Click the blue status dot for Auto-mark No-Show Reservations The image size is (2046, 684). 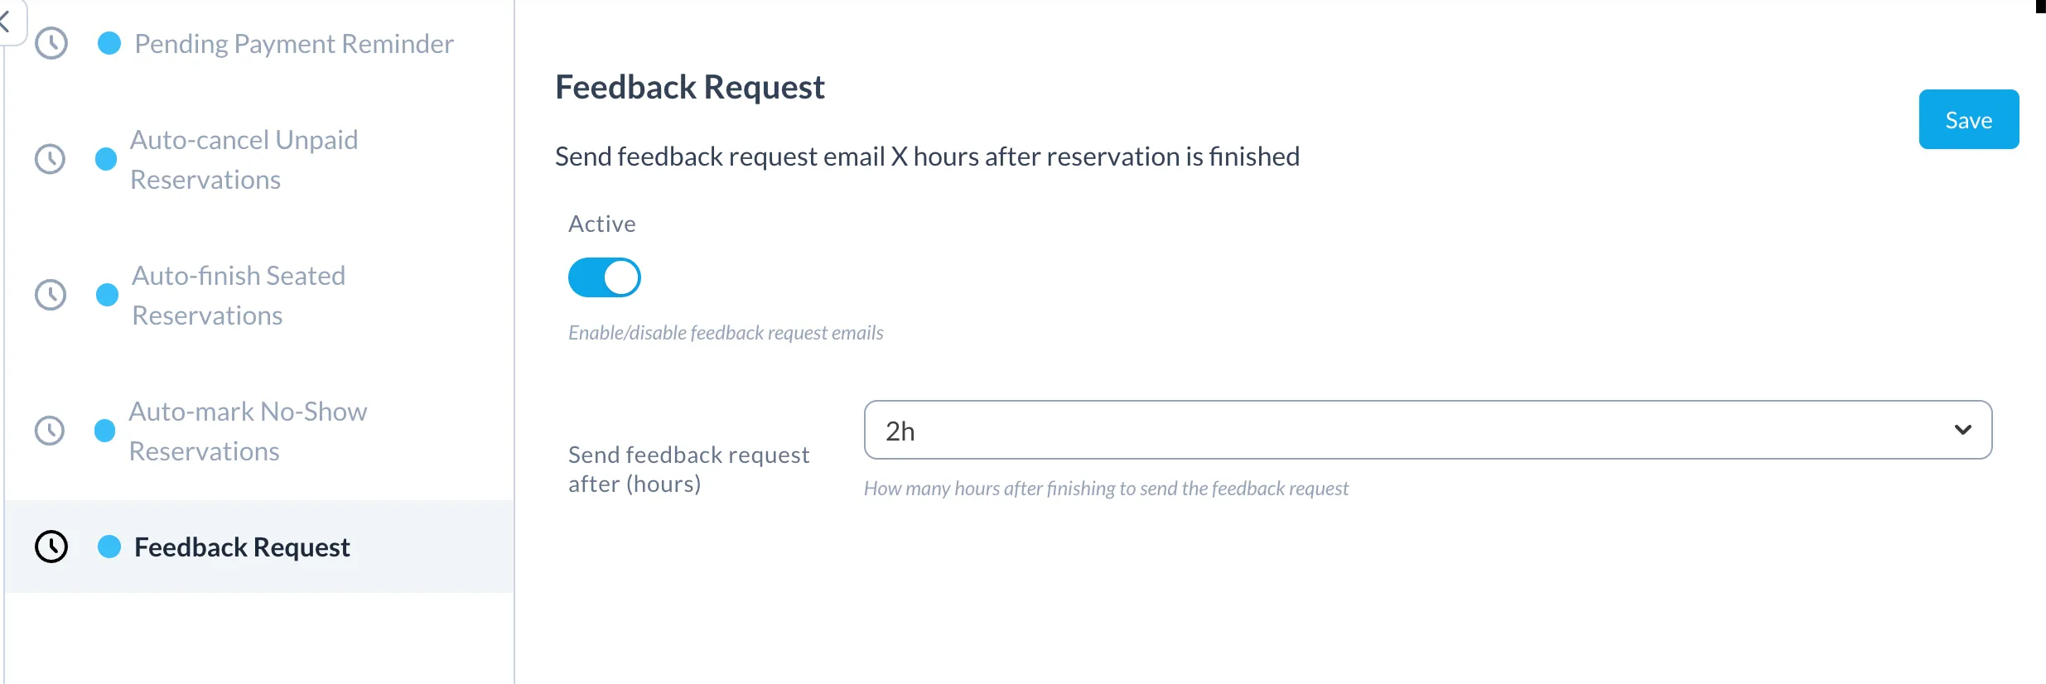pyautogui.click(x=105, y=431)
